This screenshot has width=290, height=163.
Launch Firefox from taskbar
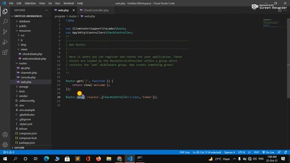pos(98,159)
